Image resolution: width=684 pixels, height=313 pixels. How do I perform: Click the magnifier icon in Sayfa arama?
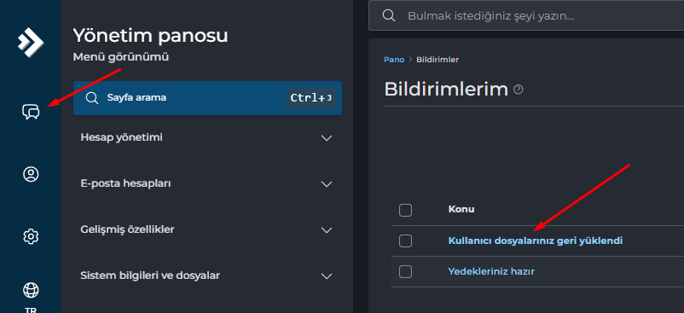(91, 98)
